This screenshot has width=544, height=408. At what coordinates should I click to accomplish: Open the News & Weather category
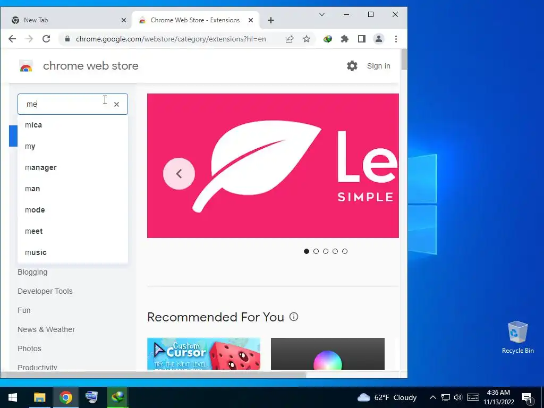coord(46,329)
